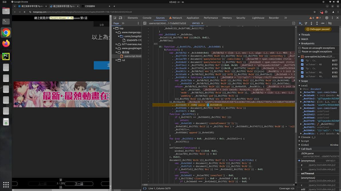
Task: Activate the inspect element picker
Action: [115, 18]
